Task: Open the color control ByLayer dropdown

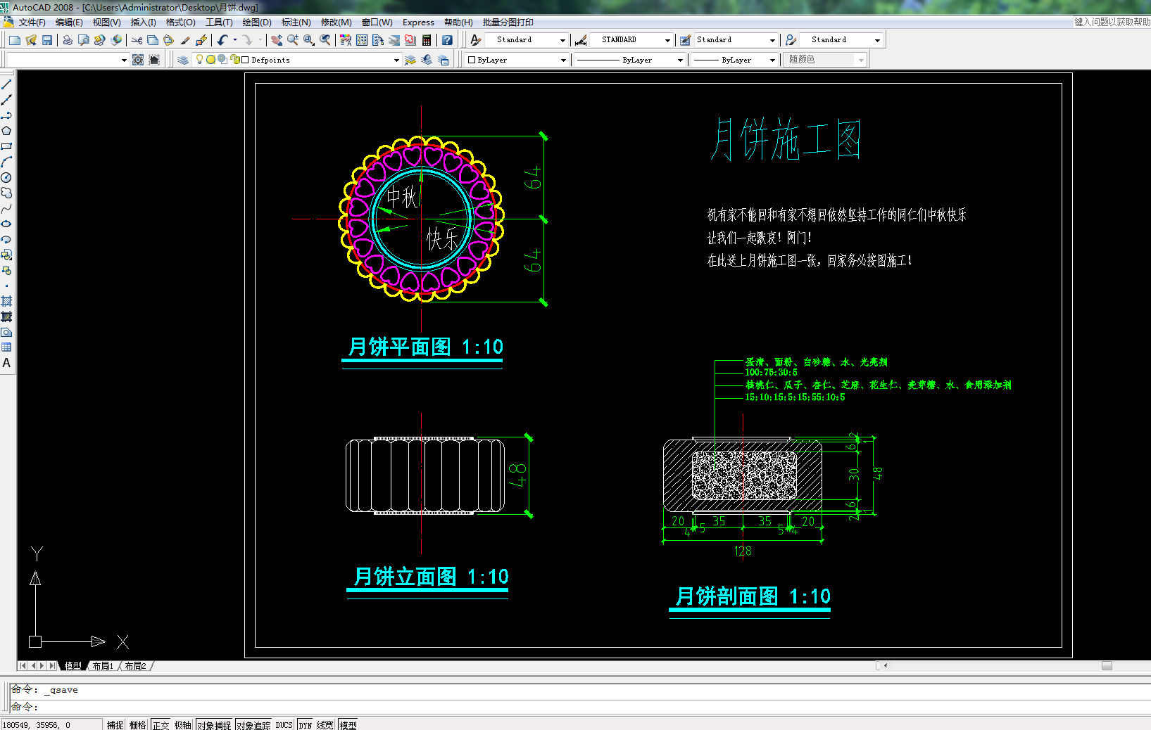Action: (x=563, y=60)
